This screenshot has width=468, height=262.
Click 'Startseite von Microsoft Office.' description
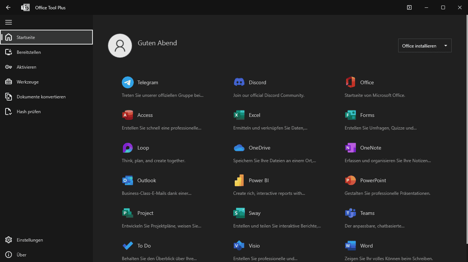pyautogui.click(x=375, y=95)
